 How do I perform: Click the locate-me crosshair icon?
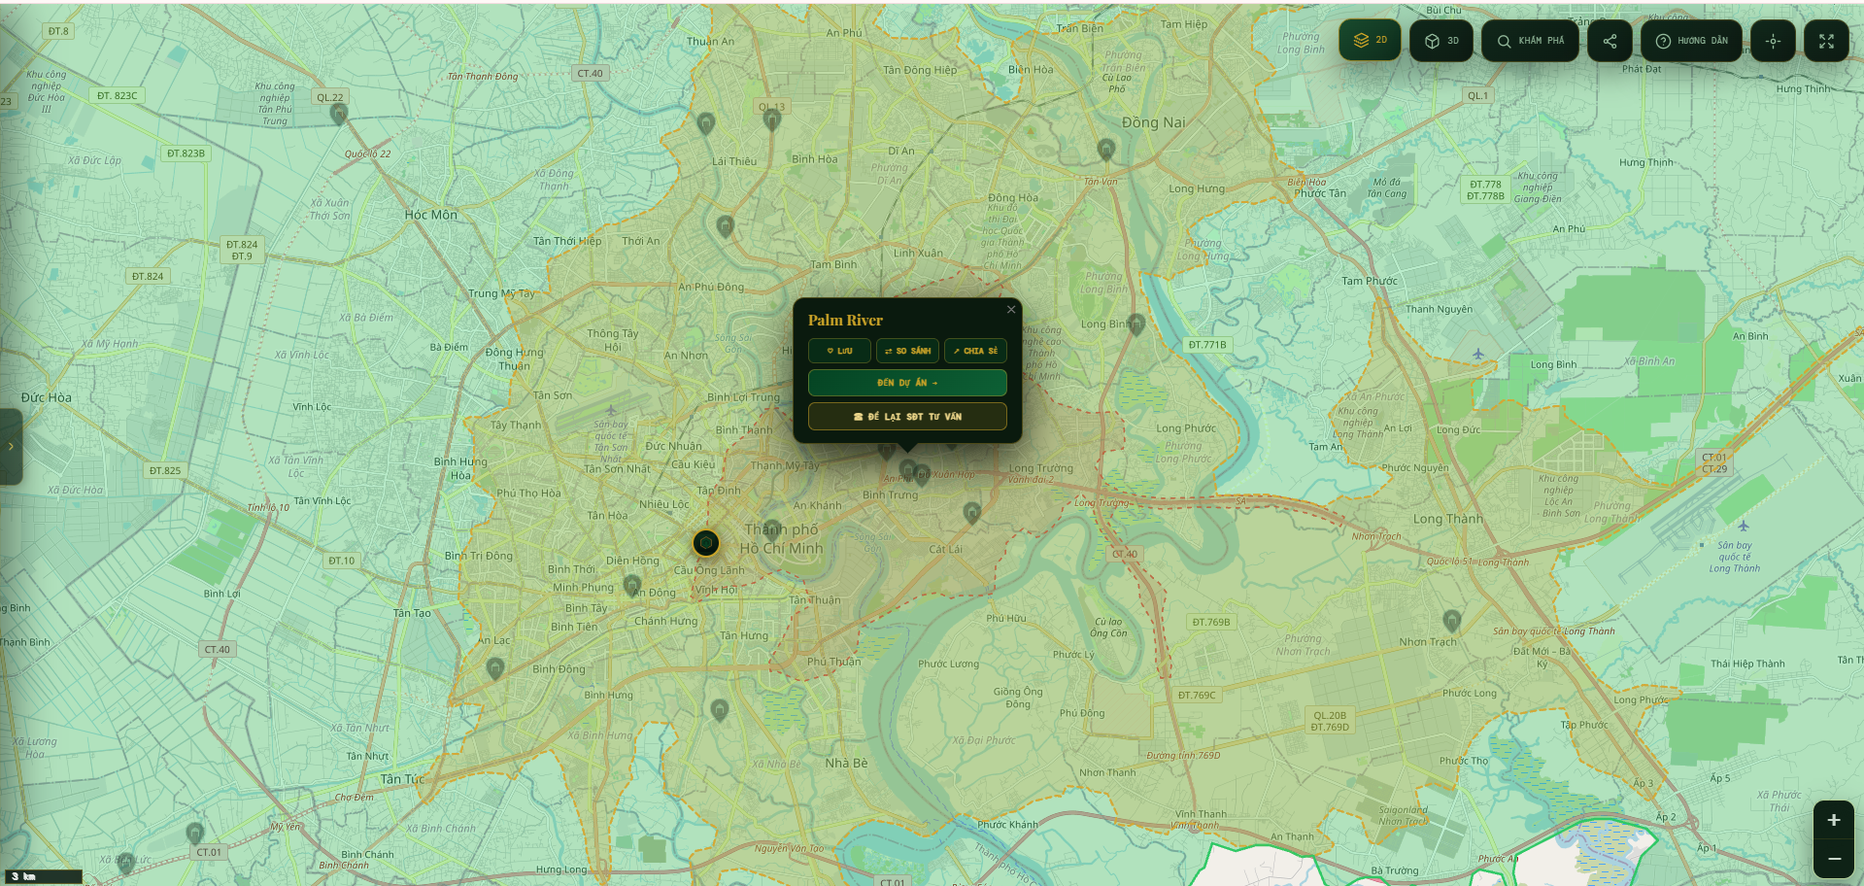pos(1773,41)
